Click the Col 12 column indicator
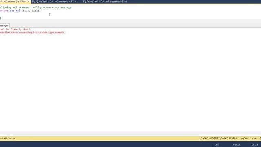Image resolution: width=261 pixels, height=147 pixels. pyautogui.click(x=236, y=145)
